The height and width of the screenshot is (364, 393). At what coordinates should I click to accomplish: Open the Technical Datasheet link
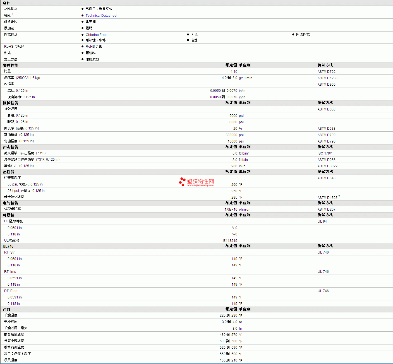tap(101, 16)
